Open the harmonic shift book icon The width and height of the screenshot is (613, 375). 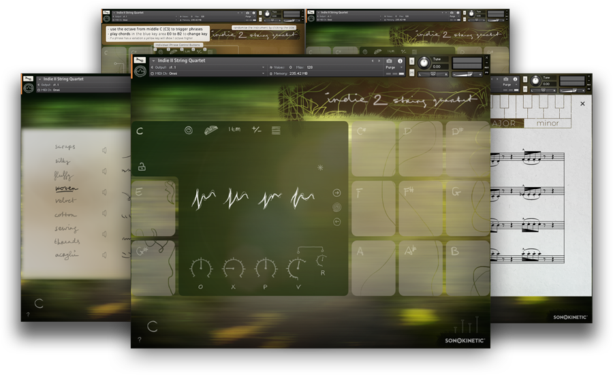pos(211,130)
